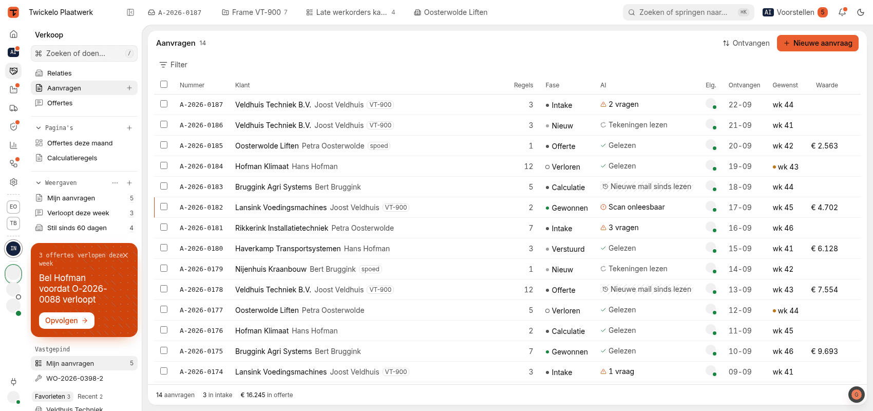Select the EO workspace avatar
The height and width of the screenshot is (411, 873).
coord(13,207)
